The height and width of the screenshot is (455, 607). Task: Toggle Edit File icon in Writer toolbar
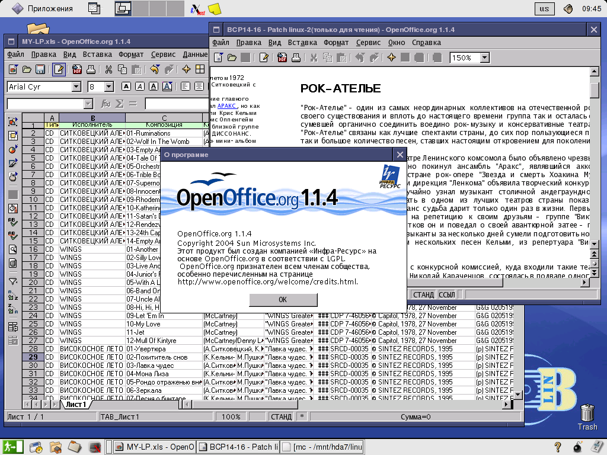(264, 57)
